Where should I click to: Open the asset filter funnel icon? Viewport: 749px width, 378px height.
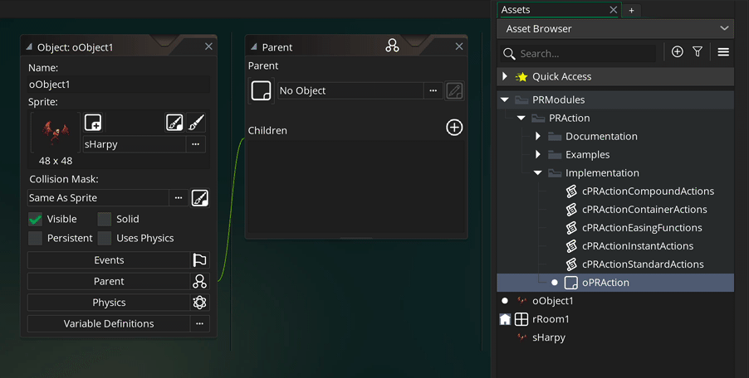point(698,51)
